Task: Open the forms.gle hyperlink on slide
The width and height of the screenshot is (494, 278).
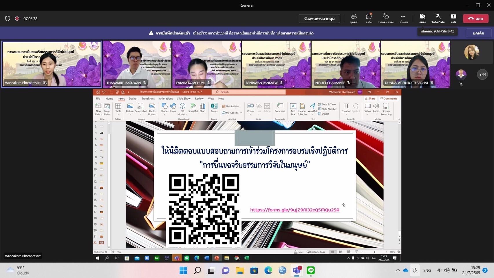Action: pos(295,210)
